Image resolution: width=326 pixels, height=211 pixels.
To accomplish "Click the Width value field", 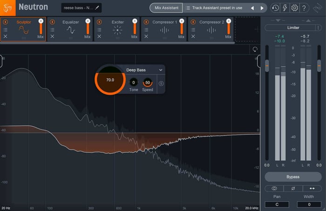I will coord(309,204).
